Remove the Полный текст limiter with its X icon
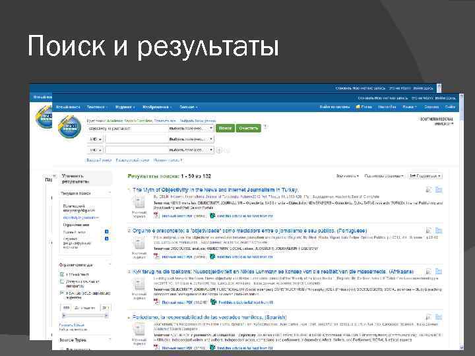 tap(106, 231)
